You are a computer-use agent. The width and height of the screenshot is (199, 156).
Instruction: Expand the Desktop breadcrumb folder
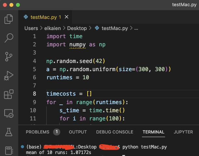point(77,28)
